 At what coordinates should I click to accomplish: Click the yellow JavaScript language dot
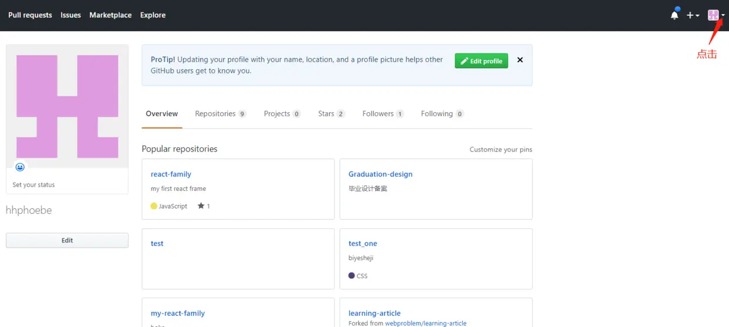[154, 206]
